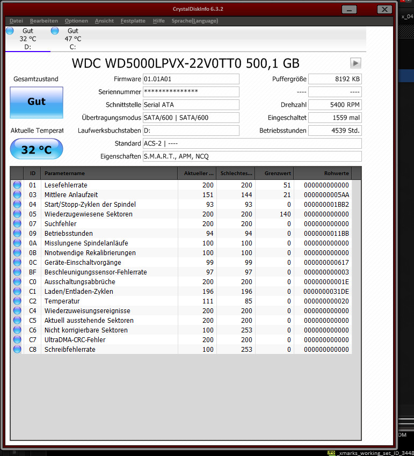Select drive D: tab at 32 °C
The height and width of the screenshot is (456, 414).
click(28, 39)
